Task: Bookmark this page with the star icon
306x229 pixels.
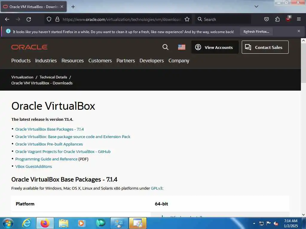Action: point(187,19)
